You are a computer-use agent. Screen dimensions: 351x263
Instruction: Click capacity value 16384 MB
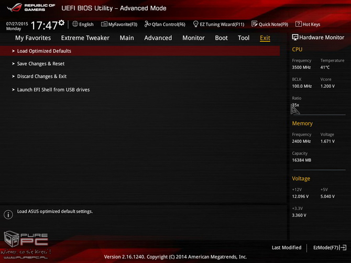pyautogui.click(x=302, y=160)
